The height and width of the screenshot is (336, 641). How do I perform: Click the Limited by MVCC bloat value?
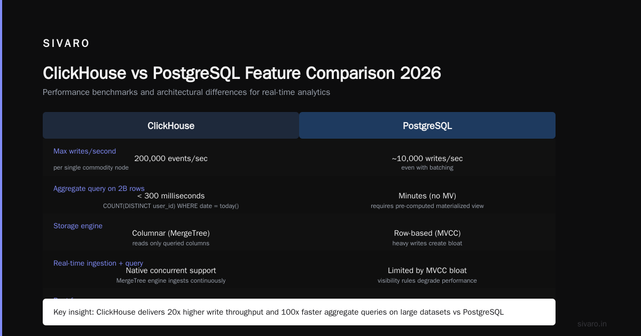tap(427, 270)
